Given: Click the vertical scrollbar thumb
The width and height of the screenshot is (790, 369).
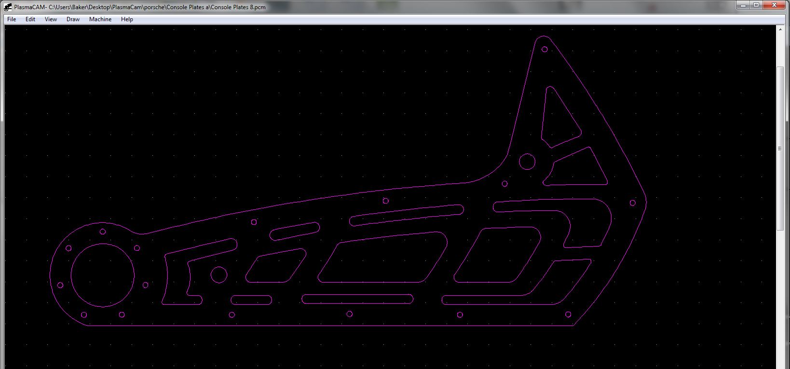Looking at the screenshot, I should tap(780, 149).
